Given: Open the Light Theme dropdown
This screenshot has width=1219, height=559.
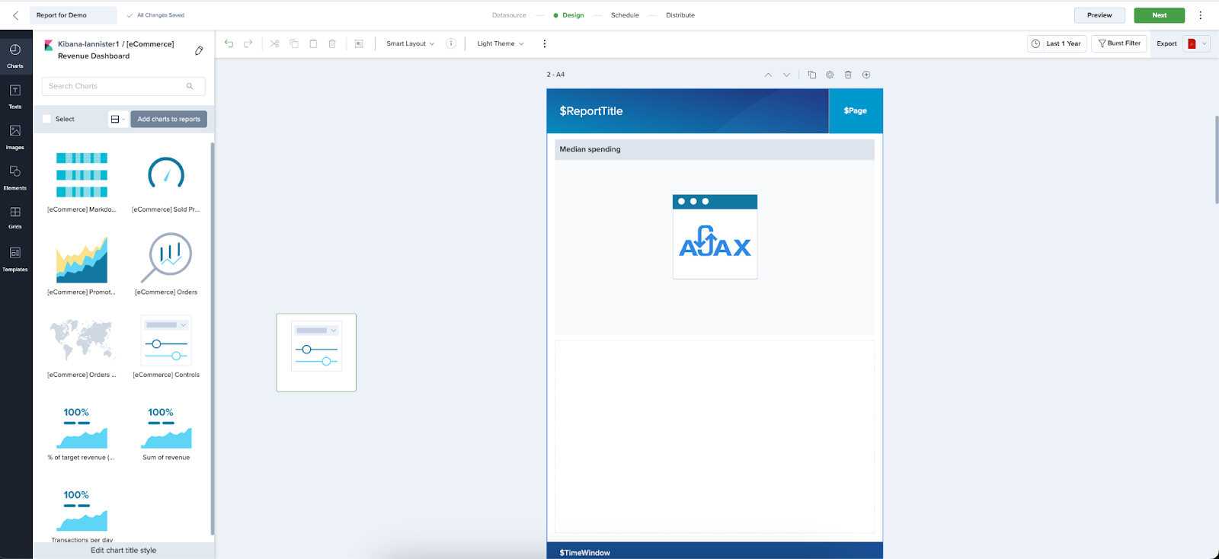Looking at the screenshot, I should (x=501, y=43).
